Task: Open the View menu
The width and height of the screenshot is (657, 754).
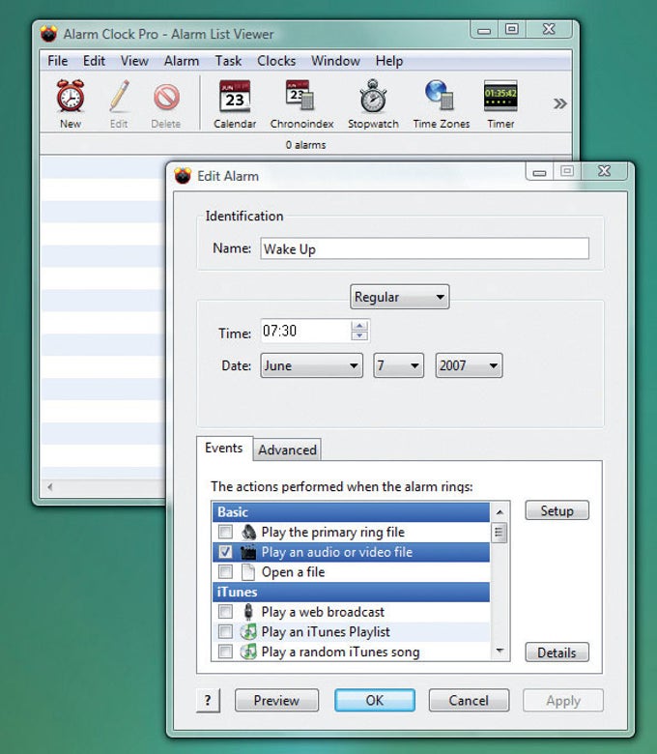Action: point(134,61)
